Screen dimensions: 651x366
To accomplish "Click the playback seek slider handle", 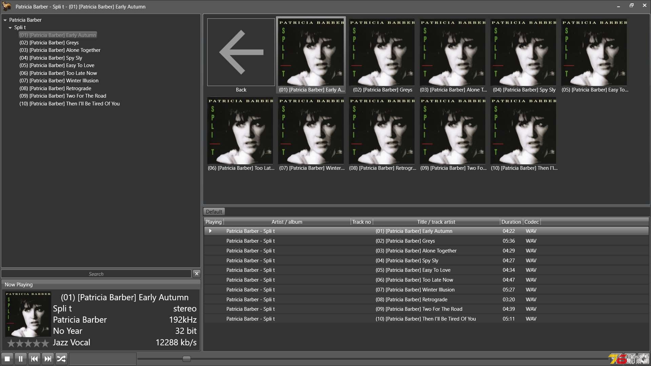I will (x=186, y=359).
